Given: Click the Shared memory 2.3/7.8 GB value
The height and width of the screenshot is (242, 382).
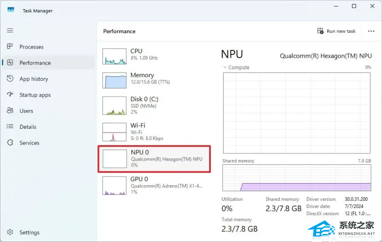Looking at the screenshot, I should coord(284,209).
